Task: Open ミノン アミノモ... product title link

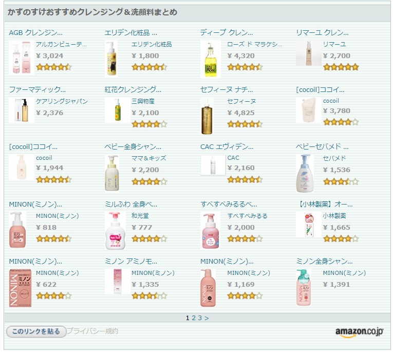Action: (131, 262)
